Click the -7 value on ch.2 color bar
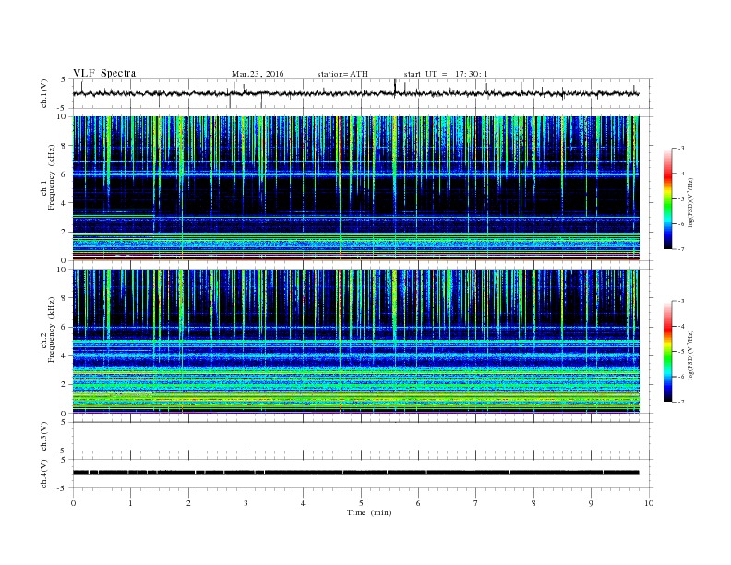 pyautogui.click(x=680, y=402)
